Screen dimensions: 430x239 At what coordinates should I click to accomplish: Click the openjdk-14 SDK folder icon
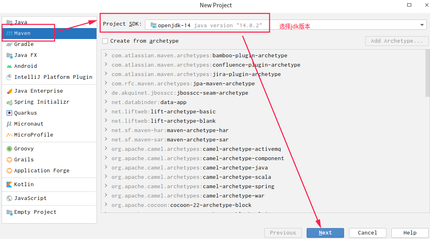click(154, 25)
